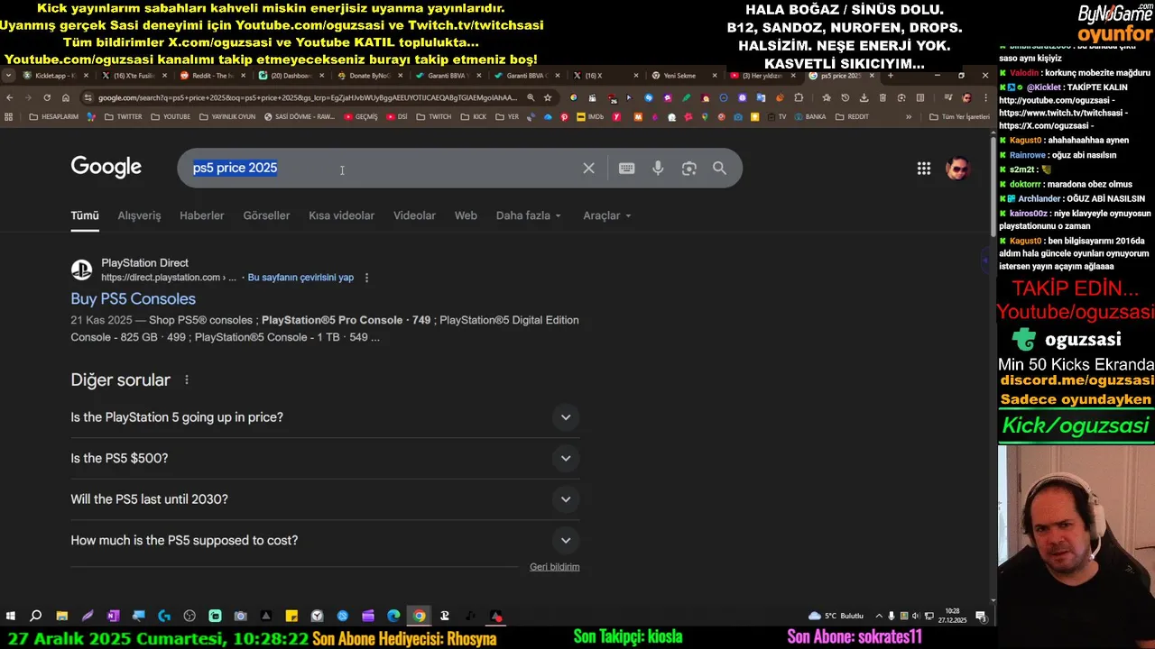Screen dimensions: 1155x649
Task: Open the 'Araçlar' tools dropdown
Action: 607,215
